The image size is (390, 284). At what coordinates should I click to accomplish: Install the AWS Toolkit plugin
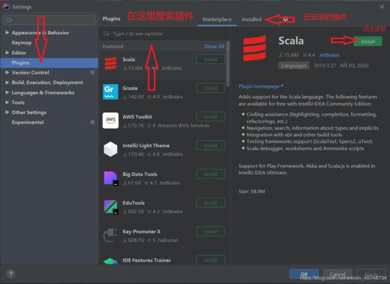click(x=211, y=116)
